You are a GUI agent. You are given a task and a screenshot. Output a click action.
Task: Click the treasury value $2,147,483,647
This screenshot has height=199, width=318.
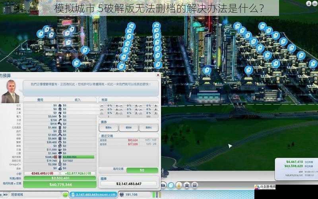(x=129, y=184)
